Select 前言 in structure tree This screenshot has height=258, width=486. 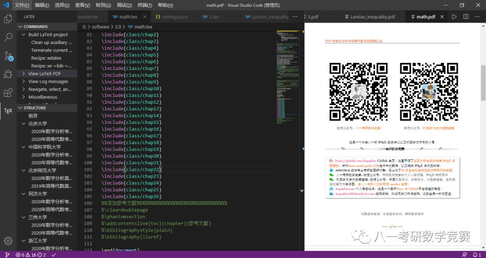(33, 116)
